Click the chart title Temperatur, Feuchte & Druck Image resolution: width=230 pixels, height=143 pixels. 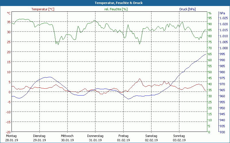119,3
